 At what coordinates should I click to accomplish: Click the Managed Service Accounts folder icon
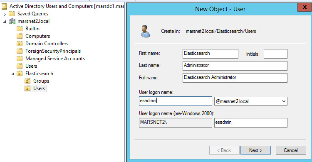20,59
